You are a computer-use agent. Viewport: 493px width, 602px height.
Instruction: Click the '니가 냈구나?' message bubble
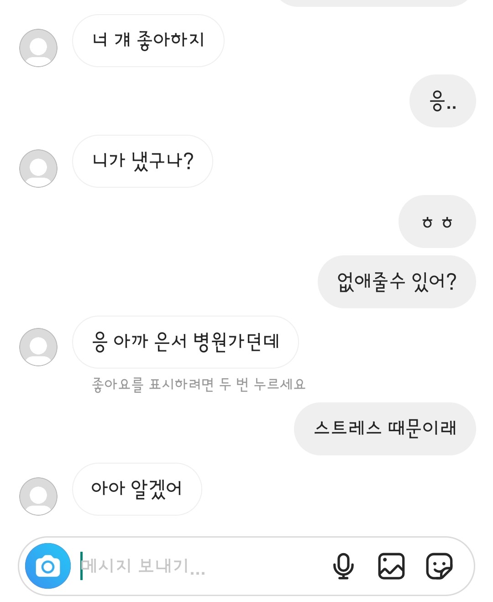(142, 161)
